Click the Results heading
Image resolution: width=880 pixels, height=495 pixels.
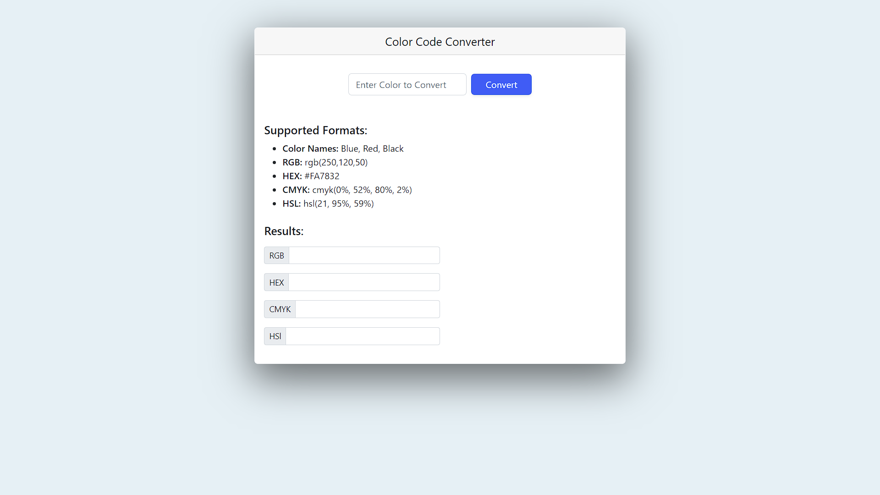(x=284, y=231)
